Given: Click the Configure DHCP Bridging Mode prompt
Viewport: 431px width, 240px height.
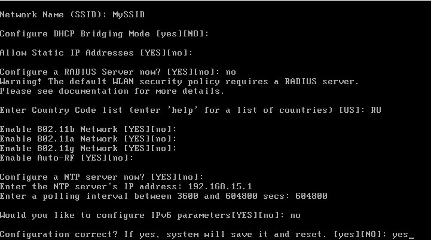Looking at the screenshot, I should pyautogui.click(x=105, y=34).
